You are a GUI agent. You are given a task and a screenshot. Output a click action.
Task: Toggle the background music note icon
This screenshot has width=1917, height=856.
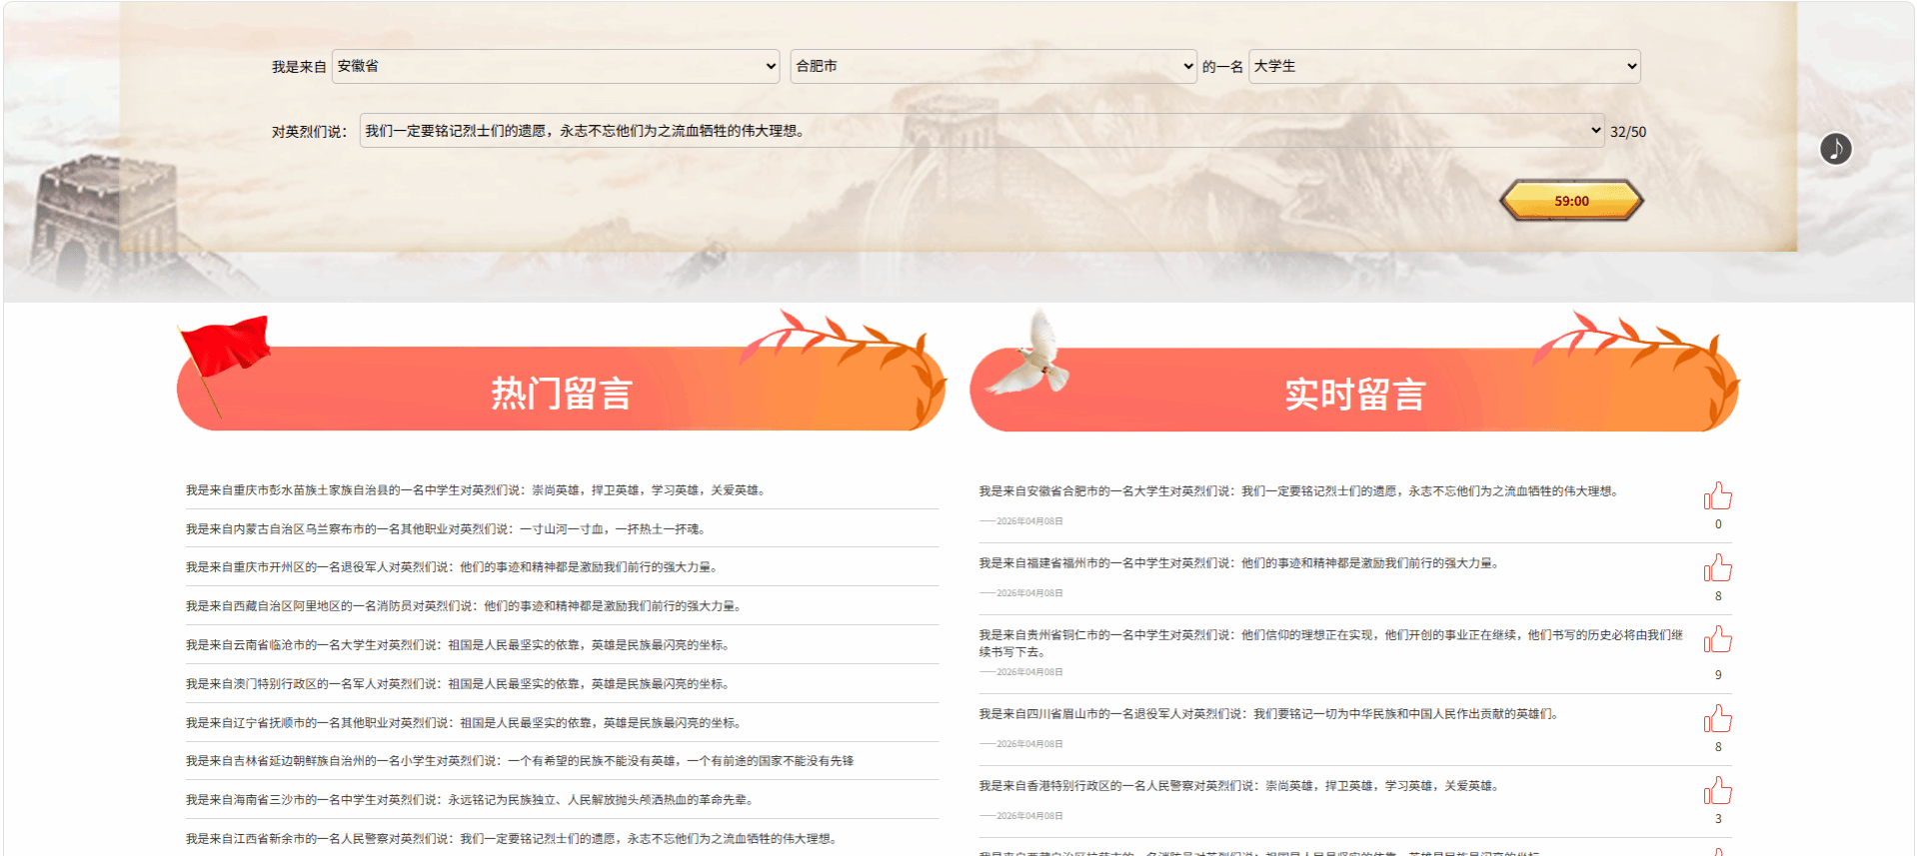pyautogui.click(x=1835, y=149)
